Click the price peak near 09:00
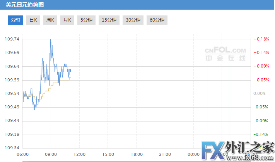 pyautogui.click(x=50, y=40)
